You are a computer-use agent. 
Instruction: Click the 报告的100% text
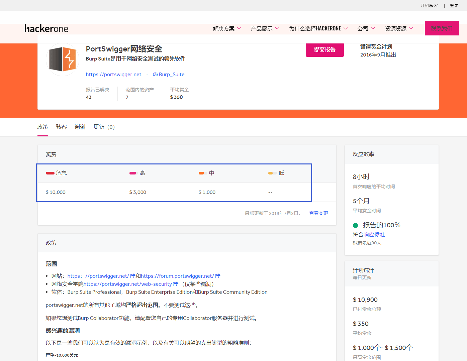point(382,225)
